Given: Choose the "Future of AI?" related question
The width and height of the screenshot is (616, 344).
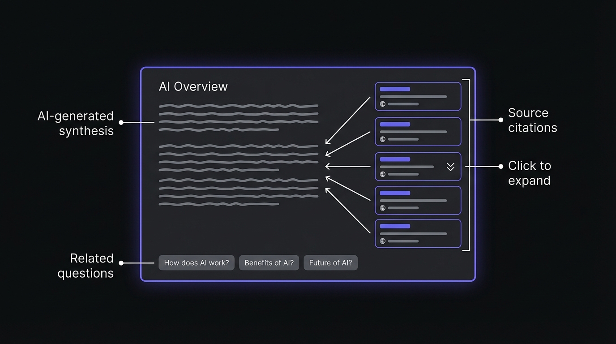Looking at the screenshot, I should [x=330, y=263].
